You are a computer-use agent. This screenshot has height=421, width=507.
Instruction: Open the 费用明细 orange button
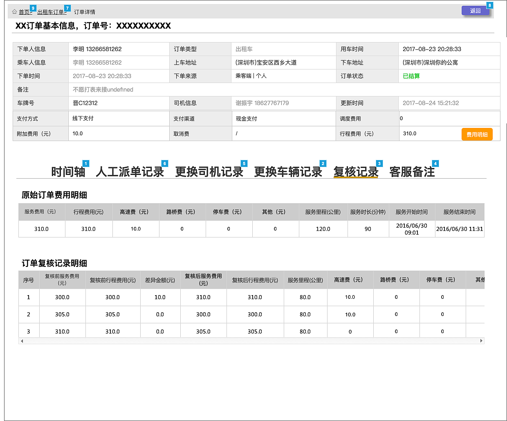[477, 134]
